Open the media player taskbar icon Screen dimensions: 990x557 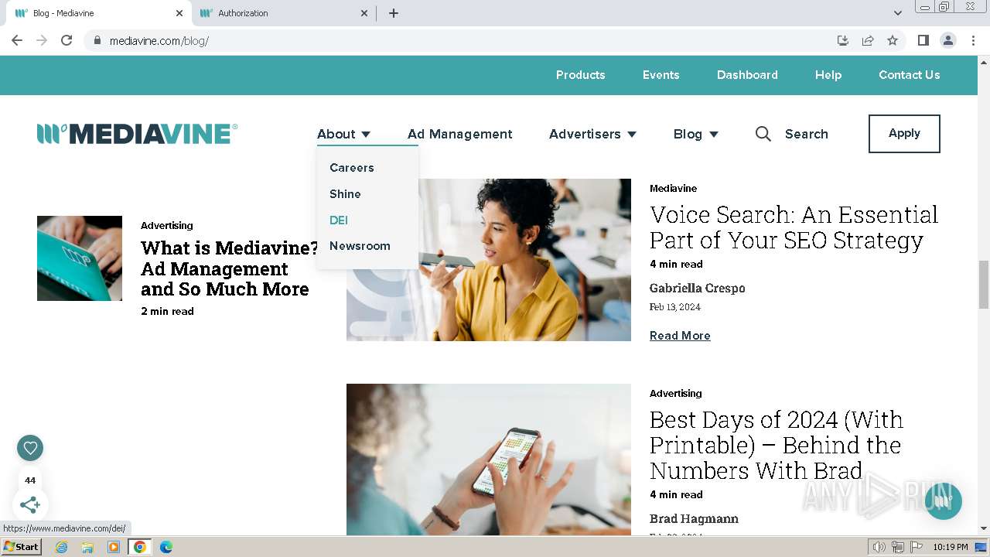[114, 547]
